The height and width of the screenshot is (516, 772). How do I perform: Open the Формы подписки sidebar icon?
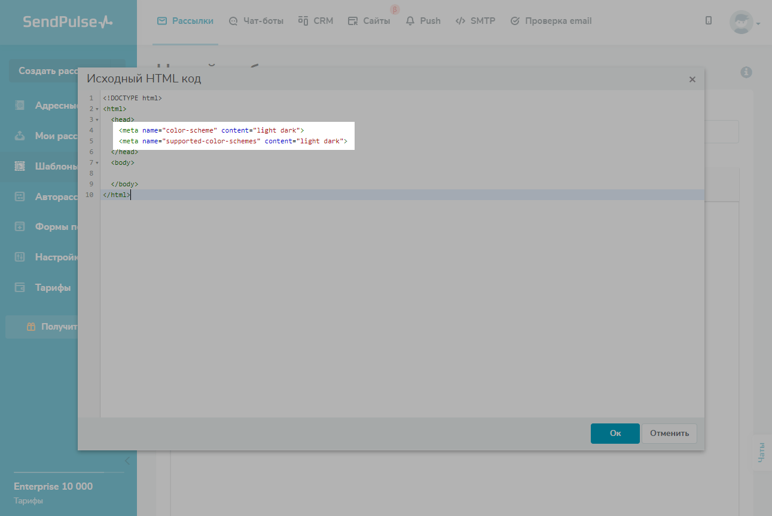point(20,226)
